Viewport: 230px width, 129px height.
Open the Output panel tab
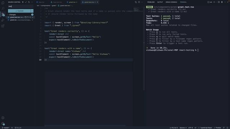tap(160, 2)
